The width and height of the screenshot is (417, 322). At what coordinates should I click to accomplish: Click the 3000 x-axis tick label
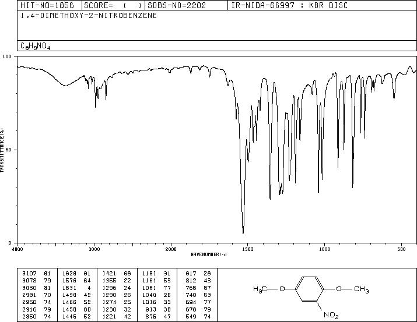pos(94,249)
